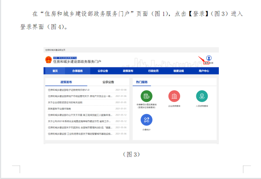
Task: Open 政策发布 in the blue navigation bar
Action: pyautogui.click(x=128, y=71)
